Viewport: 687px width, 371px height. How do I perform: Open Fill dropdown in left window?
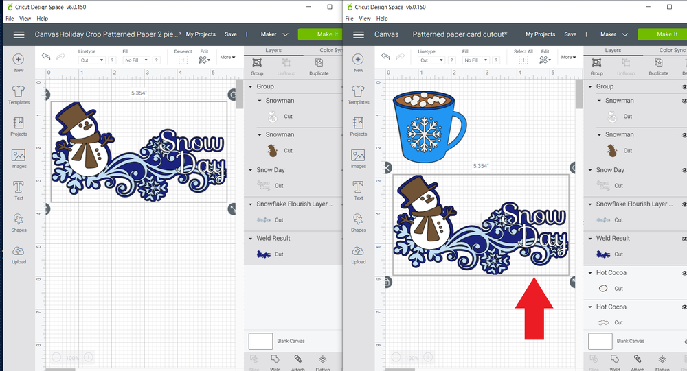[136, 60]
